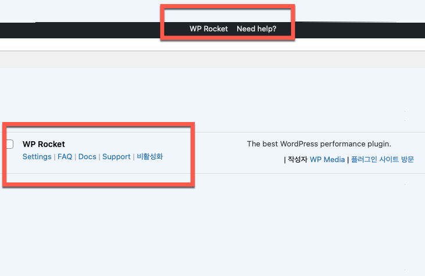425x276 pixels.
Task: Click the plugin description text
Action: point(319,144)
